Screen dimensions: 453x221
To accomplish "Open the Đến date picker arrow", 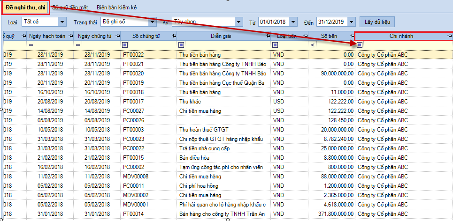I will click(x=351, y=22).
